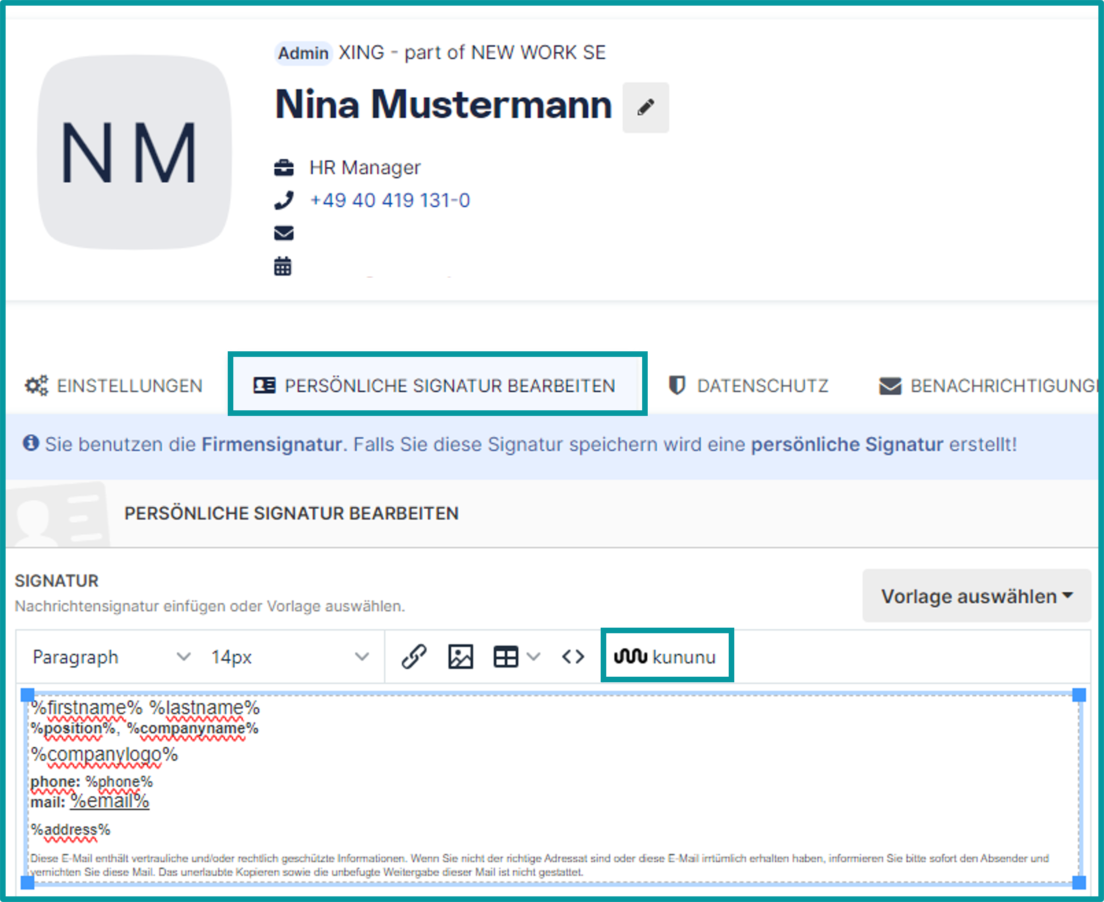Click the phone number +49 40 419 131-0
The height and width of the screenshot is (902, 1104).
pyautogui.click(x=390, y=200)
